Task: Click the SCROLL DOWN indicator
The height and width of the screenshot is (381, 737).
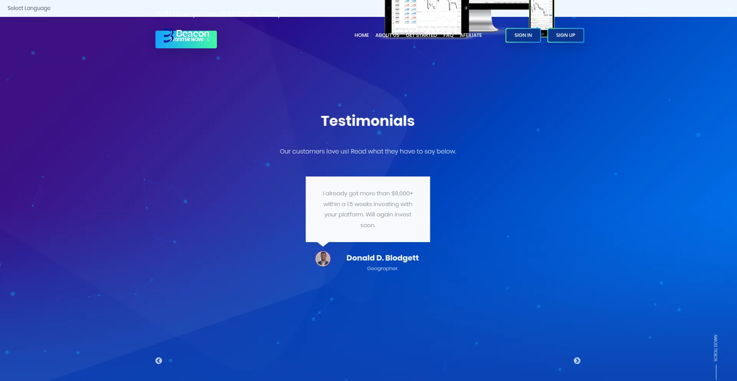Action: pyautogui.click(x=716, y=348)
